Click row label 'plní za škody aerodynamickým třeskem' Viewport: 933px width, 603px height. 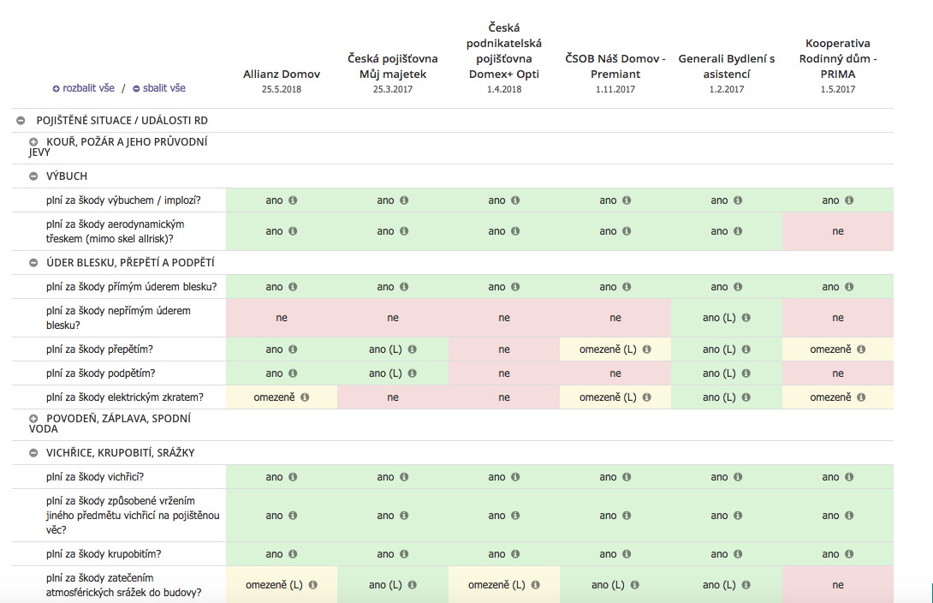[x=116, y=231]
